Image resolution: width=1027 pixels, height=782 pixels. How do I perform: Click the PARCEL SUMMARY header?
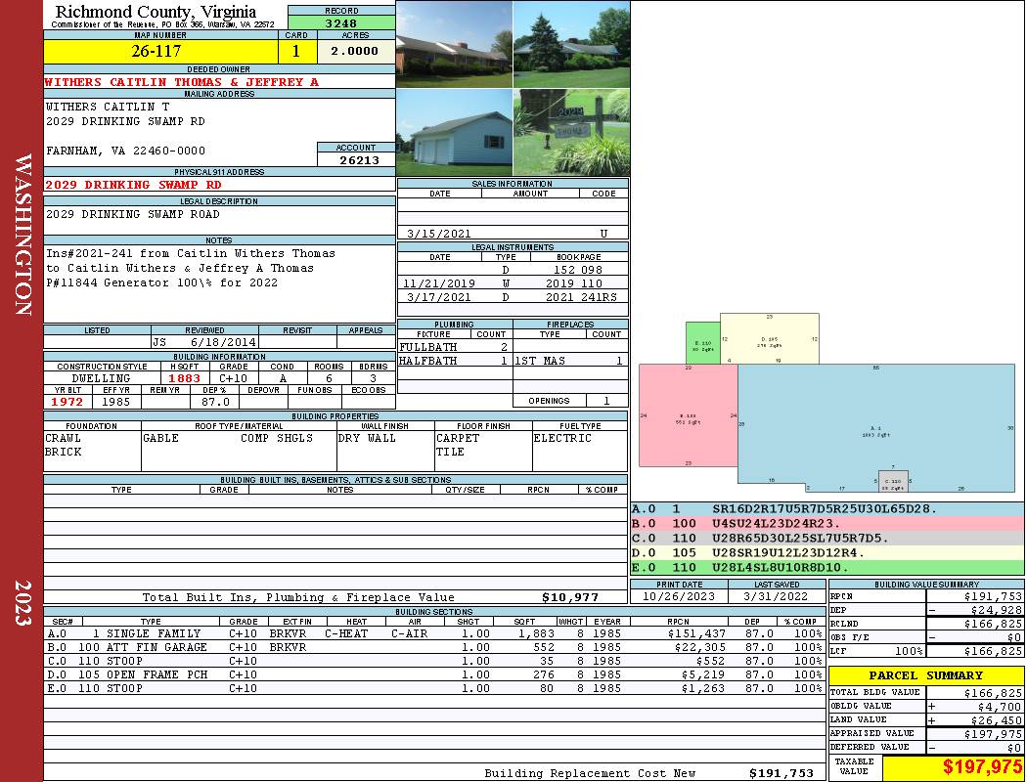925,675
